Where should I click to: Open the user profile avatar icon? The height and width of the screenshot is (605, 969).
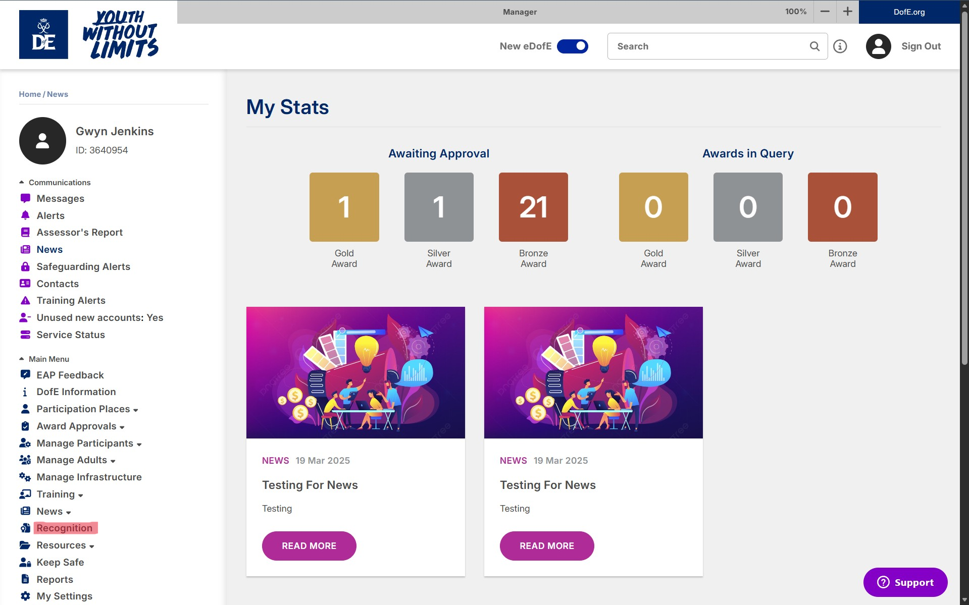click(x=878, y=46)
